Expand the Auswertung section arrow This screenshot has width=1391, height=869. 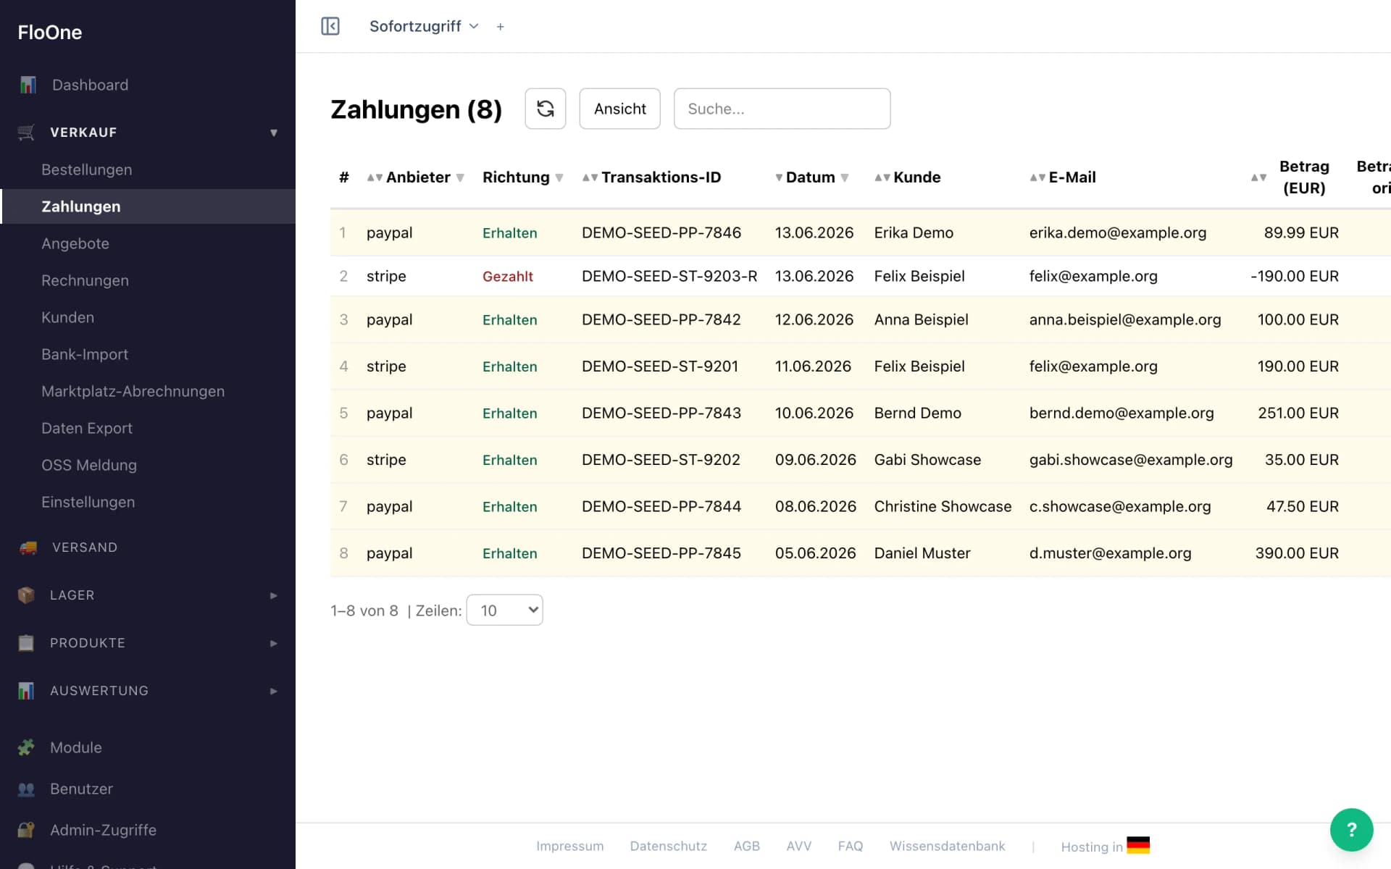pyautogui.click(x=274, y=691)
